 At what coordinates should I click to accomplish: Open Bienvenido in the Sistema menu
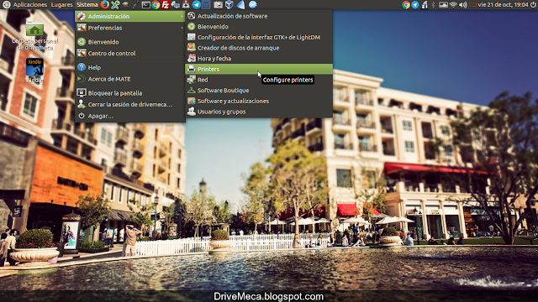tap(130, 42)
